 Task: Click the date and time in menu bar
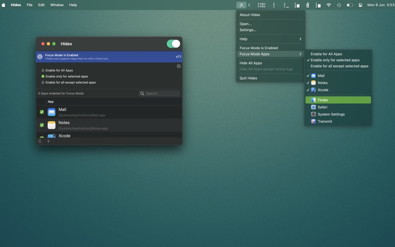[381, 5]
